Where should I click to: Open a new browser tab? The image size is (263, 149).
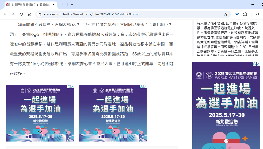pos(72,5)
